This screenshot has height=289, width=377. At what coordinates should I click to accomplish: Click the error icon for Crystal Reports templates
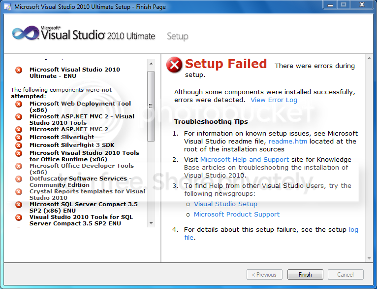click(19, 192)
